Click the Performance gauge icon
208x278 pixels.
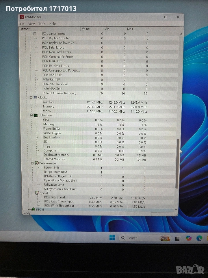(37, 163)
